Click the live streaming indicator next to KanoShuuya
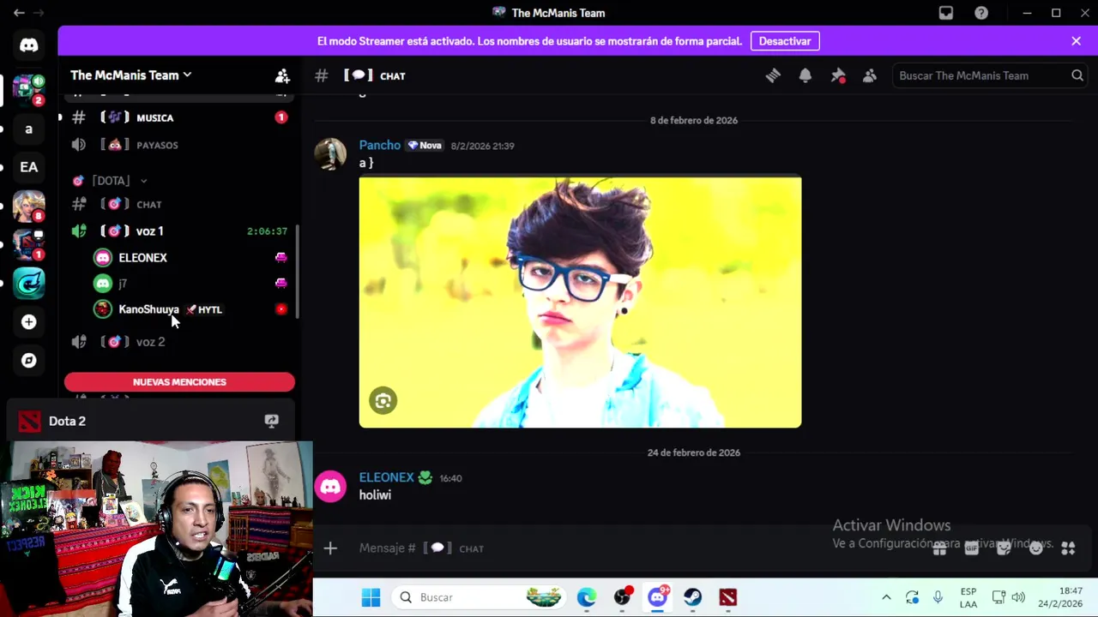The height and width of the screenshot is (617, 1098). point(281,309)
